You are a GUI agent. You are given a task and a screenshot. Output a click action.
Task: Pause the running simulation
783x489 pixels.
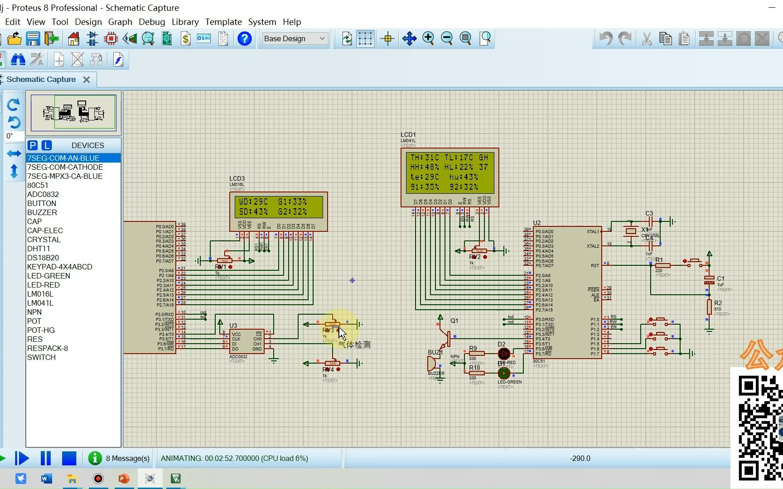(46, 458)
